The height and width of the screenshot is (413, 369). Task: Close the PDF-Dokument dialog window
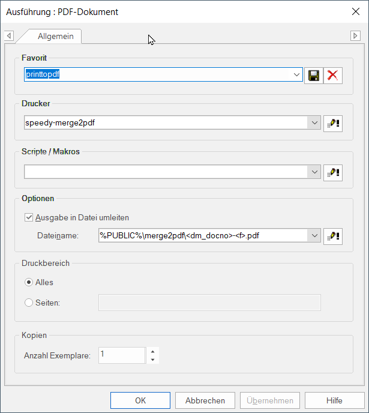click(x=355, y=11)
